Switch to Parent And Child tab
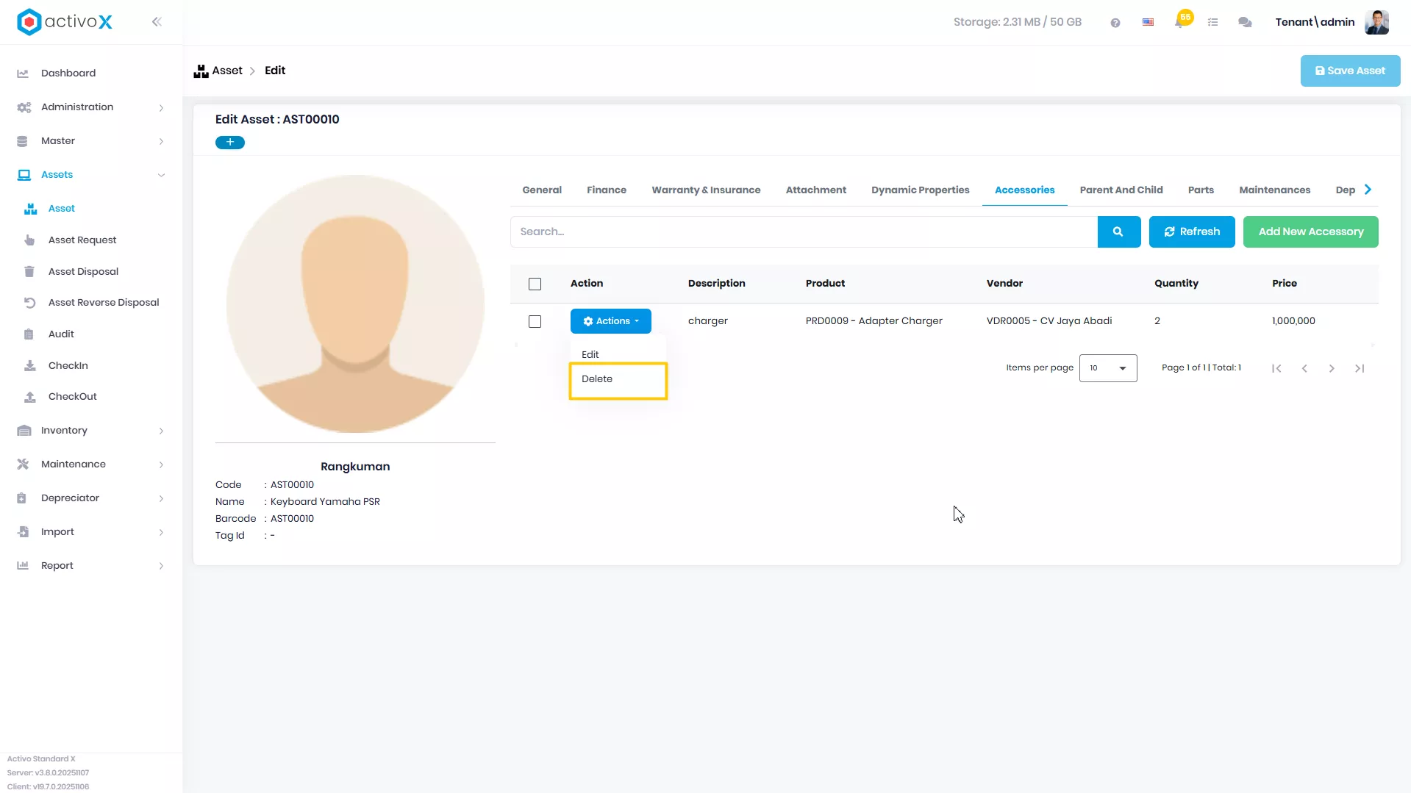 click(1121, 190)
